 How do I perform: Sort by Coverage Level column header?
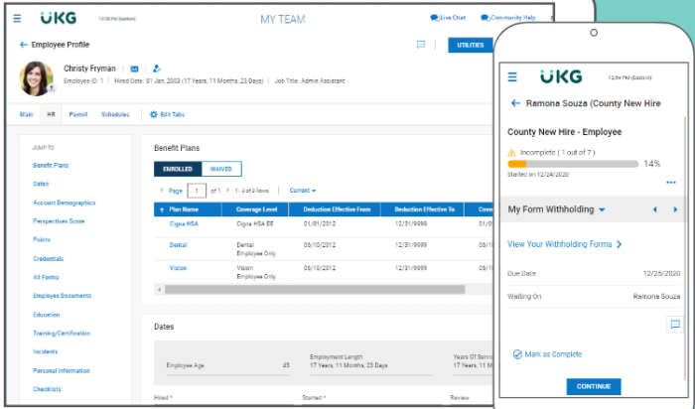255,209
